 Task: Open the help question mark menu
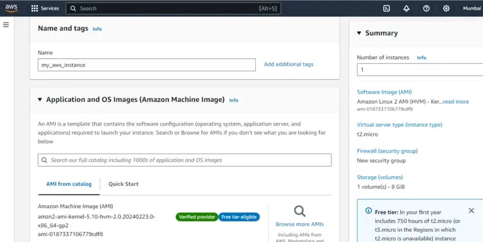click(x=426, y=8)
